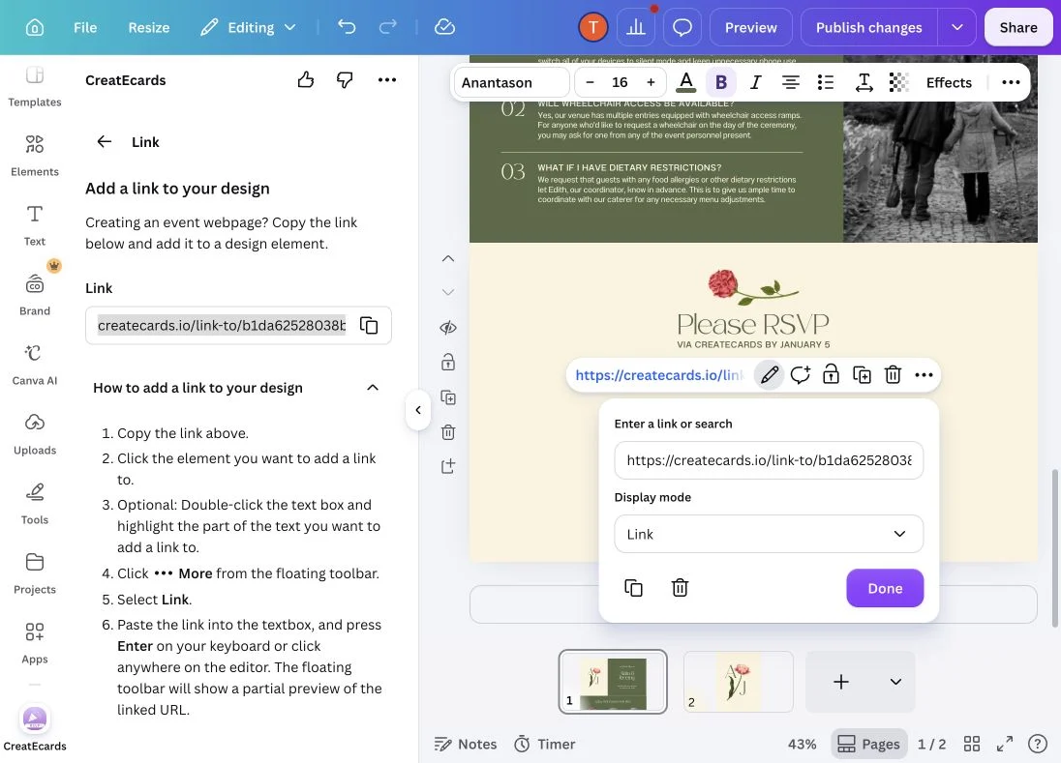Open the Resize menu
This screenshot has width=1061, height=763.
coord(149,27)
